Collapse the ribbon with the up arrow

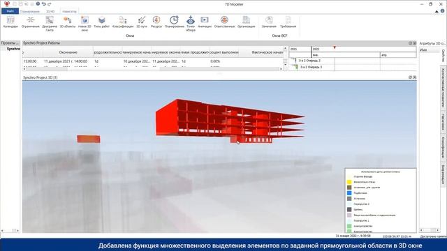pyautogui.click(x=437, y=11)
